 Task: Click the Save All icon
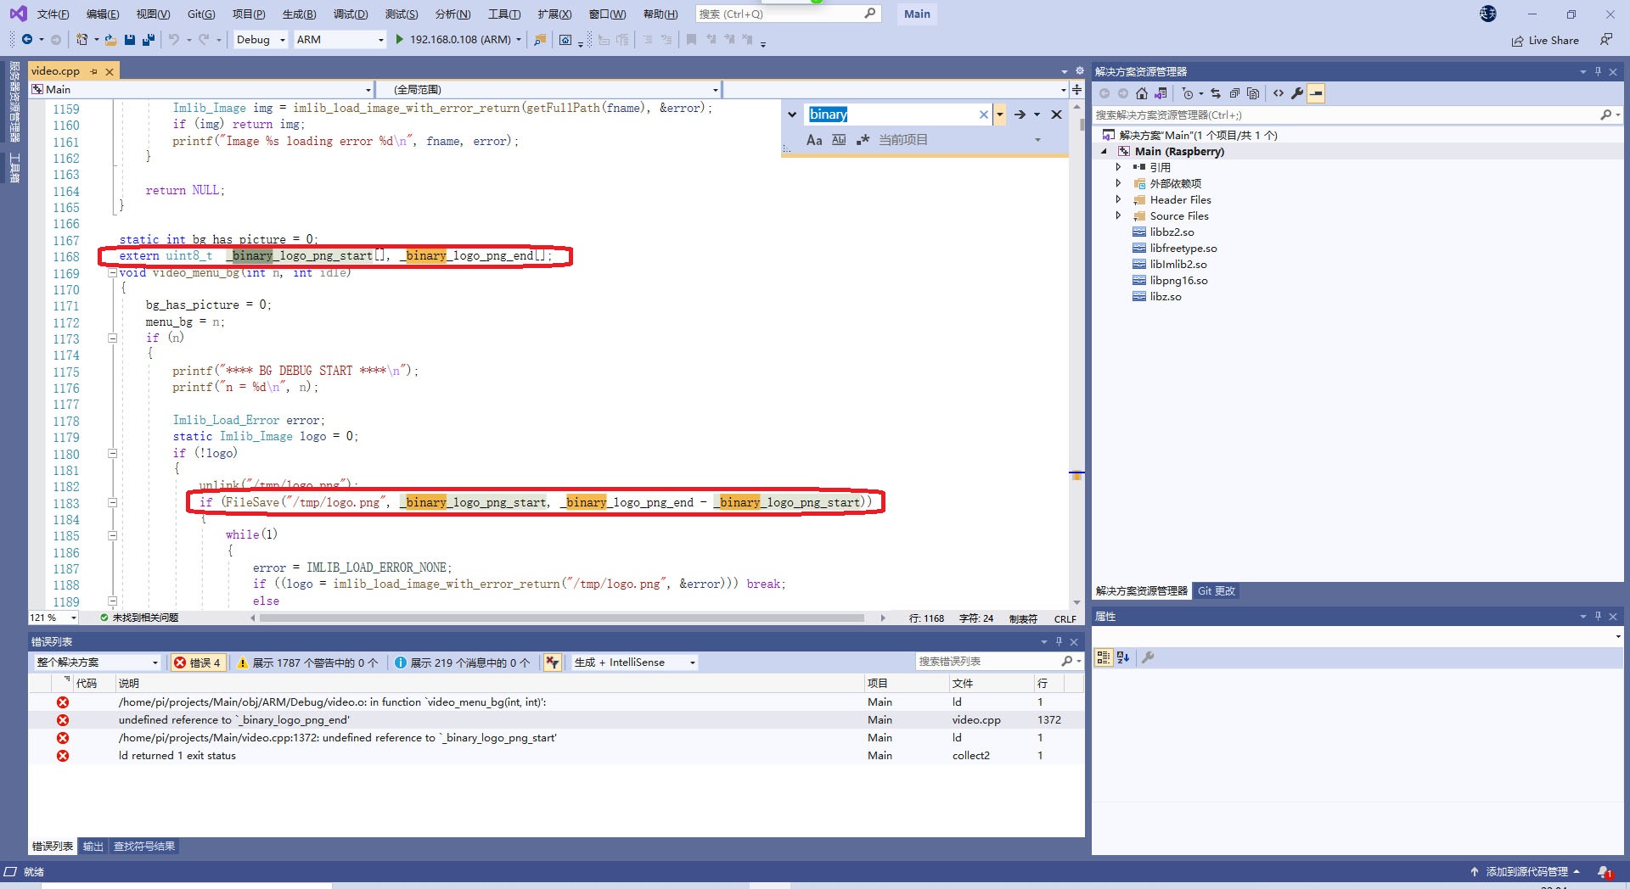(149, 39)
